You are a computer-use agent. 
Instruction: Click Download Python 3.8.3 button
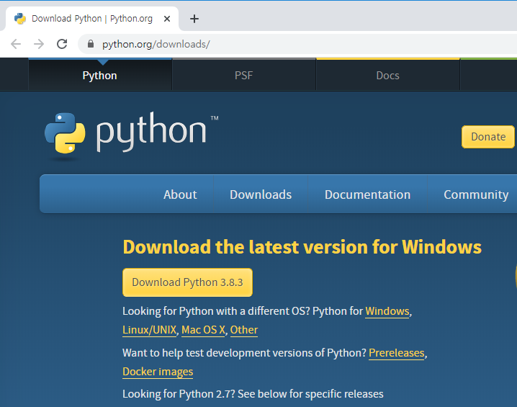click(188, 282)
